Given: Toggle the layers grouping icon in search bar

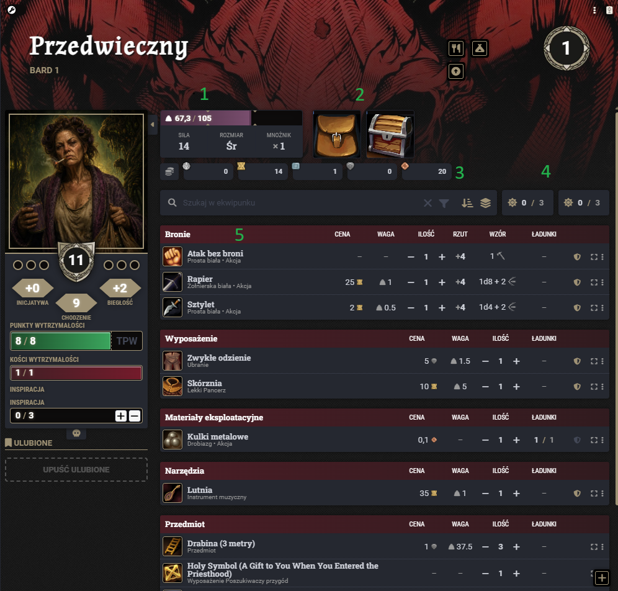Looking at the screenshot, I should coord(486,203).
